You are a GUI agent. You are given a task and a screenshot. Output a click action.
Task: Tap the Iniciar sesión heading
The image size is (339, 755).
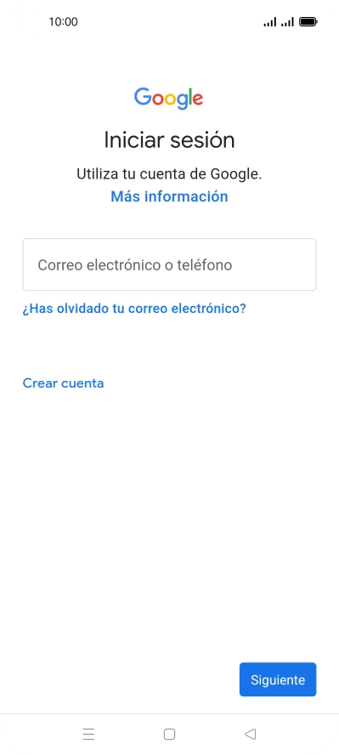tap(169, 140)
